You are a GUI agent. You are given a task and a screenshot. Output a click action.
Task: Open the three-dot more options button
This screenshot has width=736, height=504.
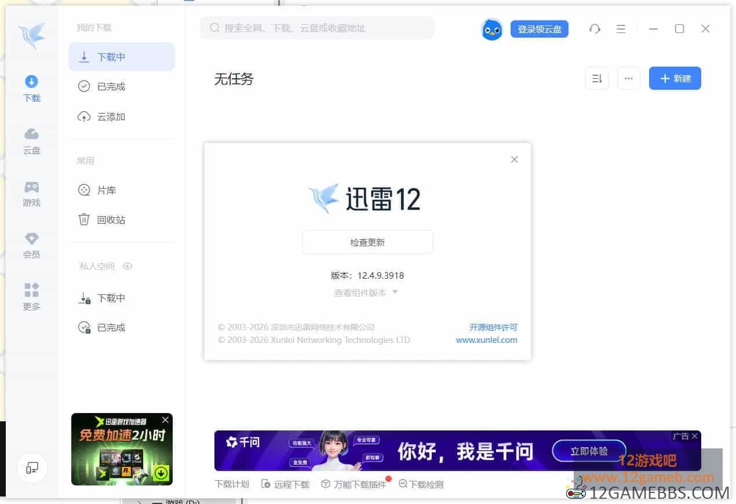coord(629,78)
